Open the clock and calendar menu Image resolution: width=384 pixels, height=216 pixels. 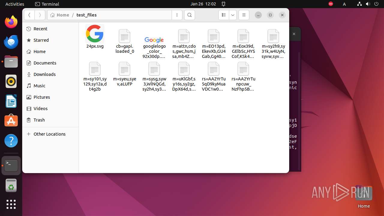coord(203,4)
